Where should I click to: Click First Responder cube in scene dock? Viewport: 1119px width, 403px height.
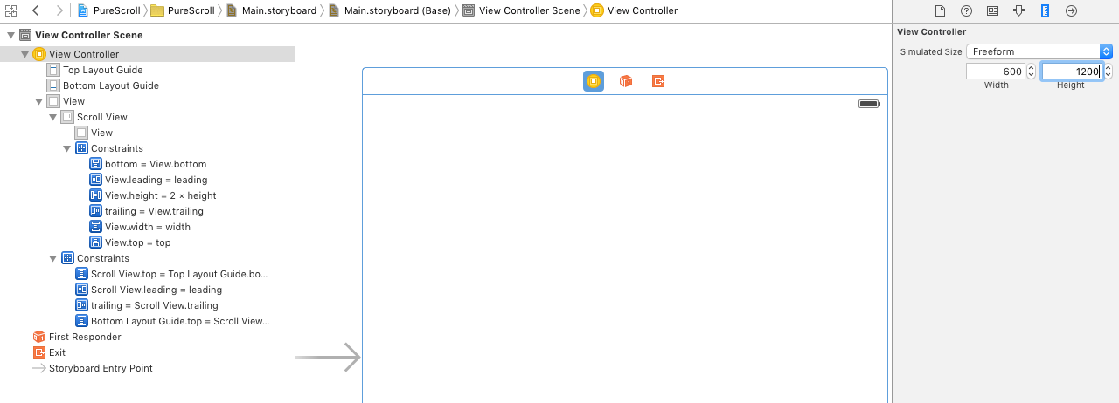(x=626, y=81)
